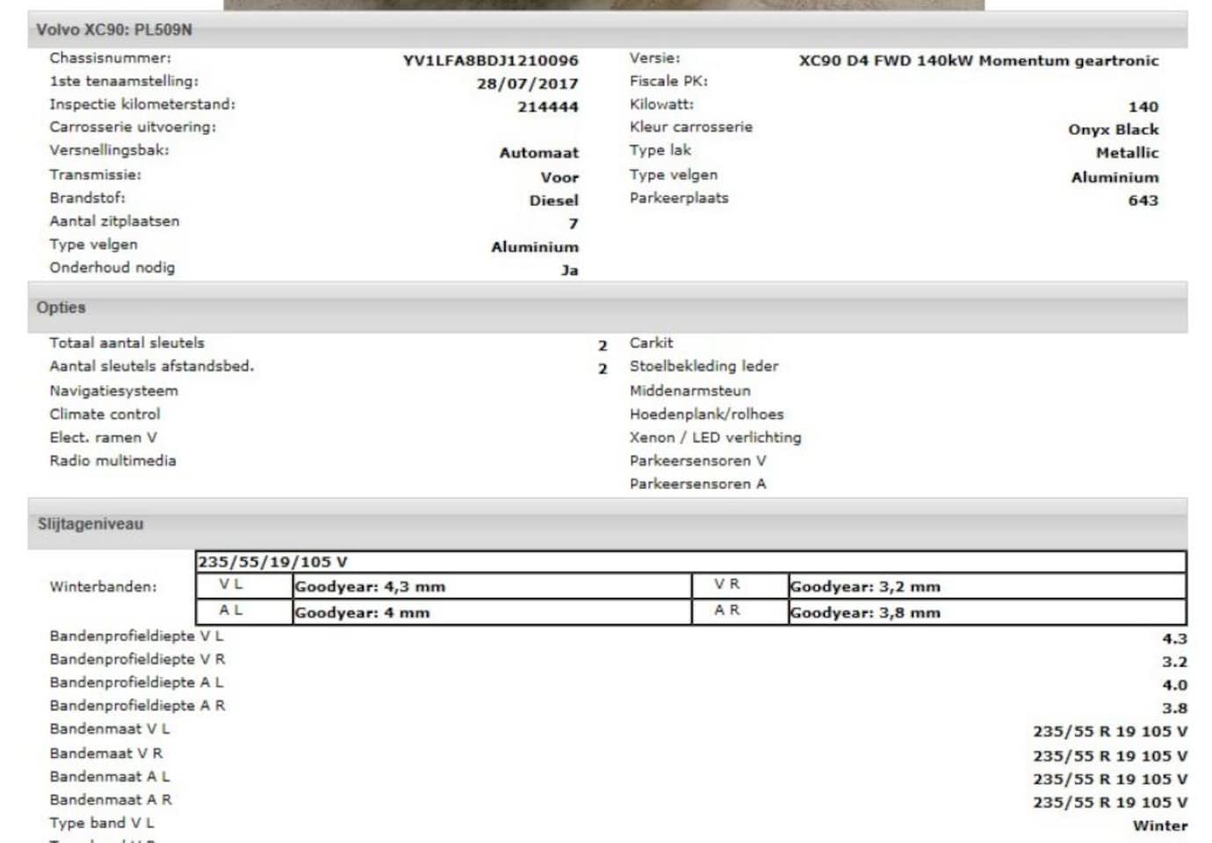Click the Transmissie value Voor
The image size is (1212, 843).
click(x=559, y=177)
